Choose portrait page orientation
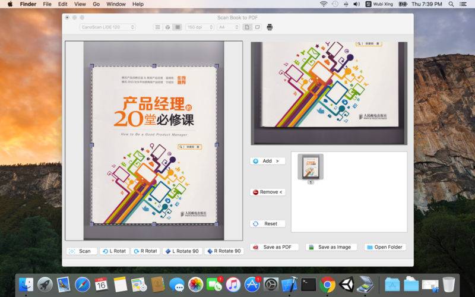Screen dimensions: 475x297 pyautogui.click(x=247, y=27)
